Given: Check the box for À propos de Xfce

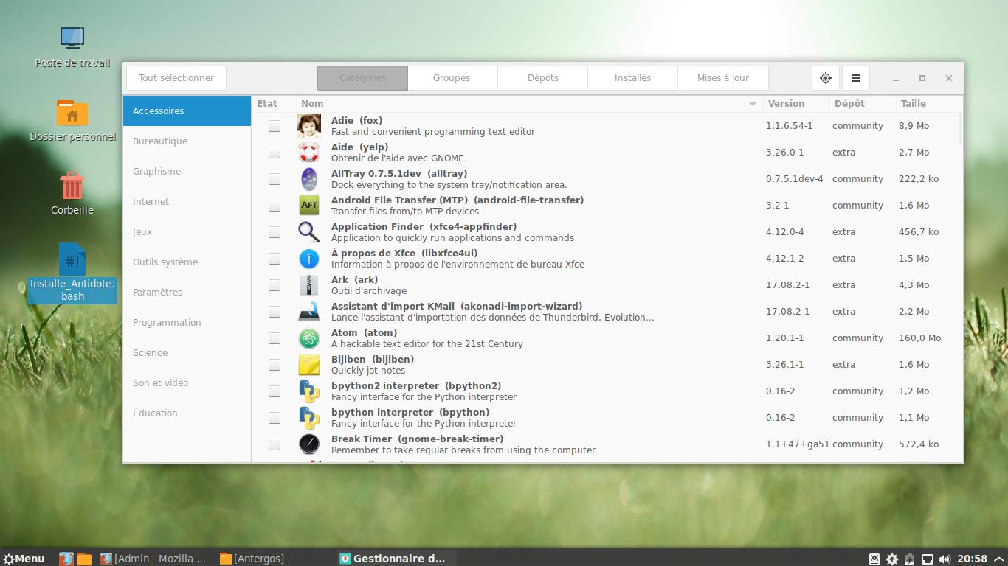Looking at the screenshot, I should point(275,259).
